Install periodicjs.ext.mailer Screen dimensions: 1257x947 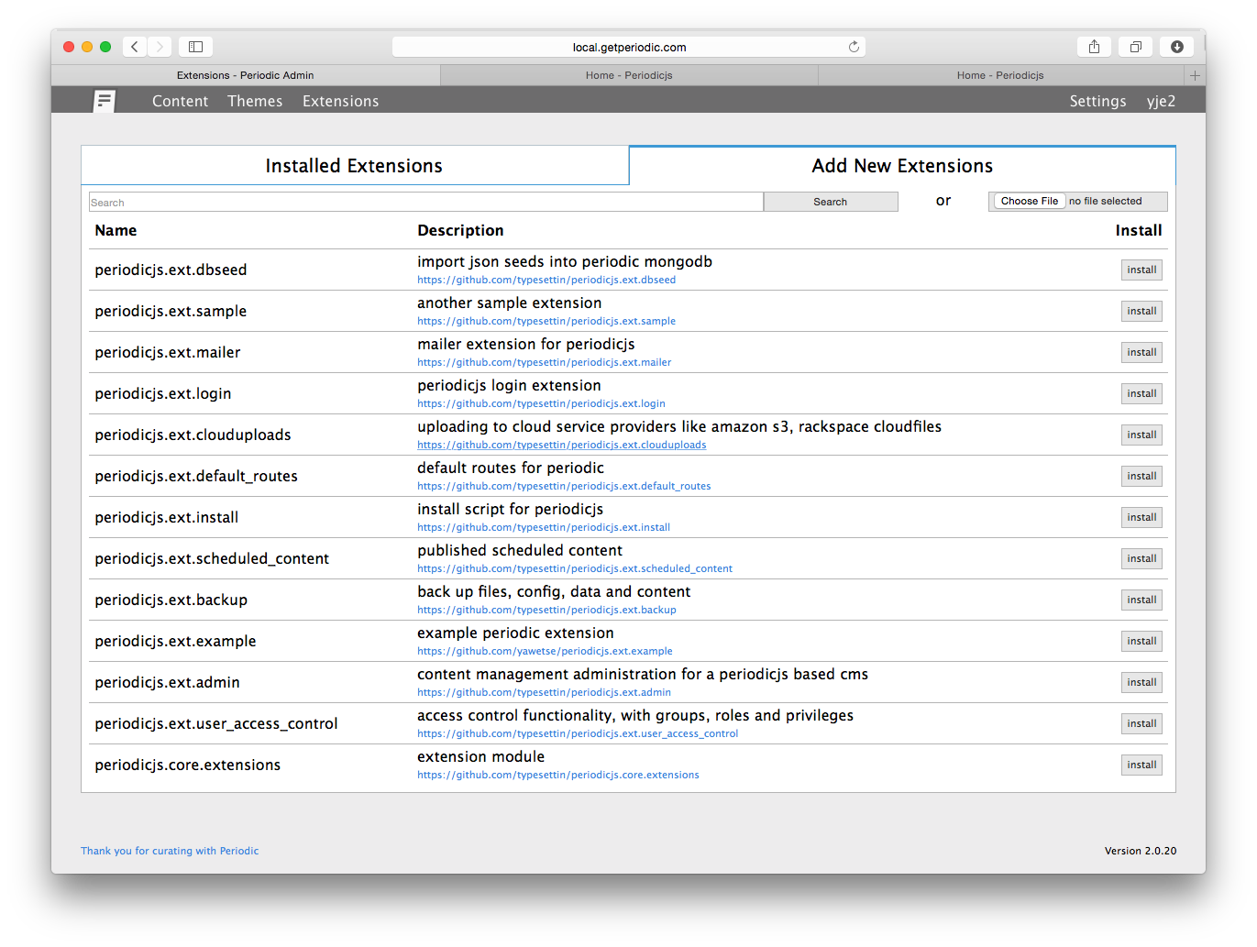1141,352
